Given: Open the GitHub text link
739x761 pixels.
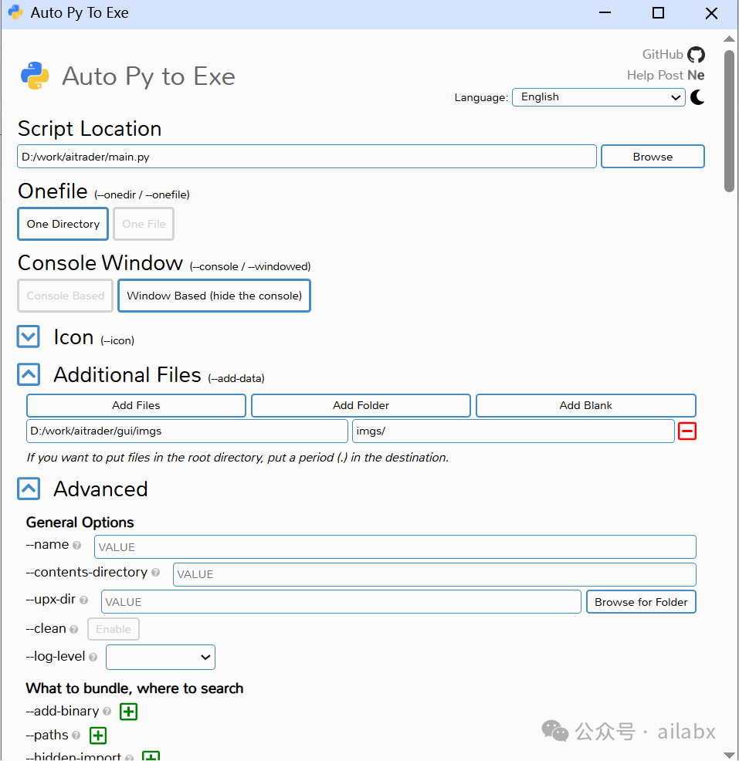Looking at the screenshot, I should click(x=663, y=54).
